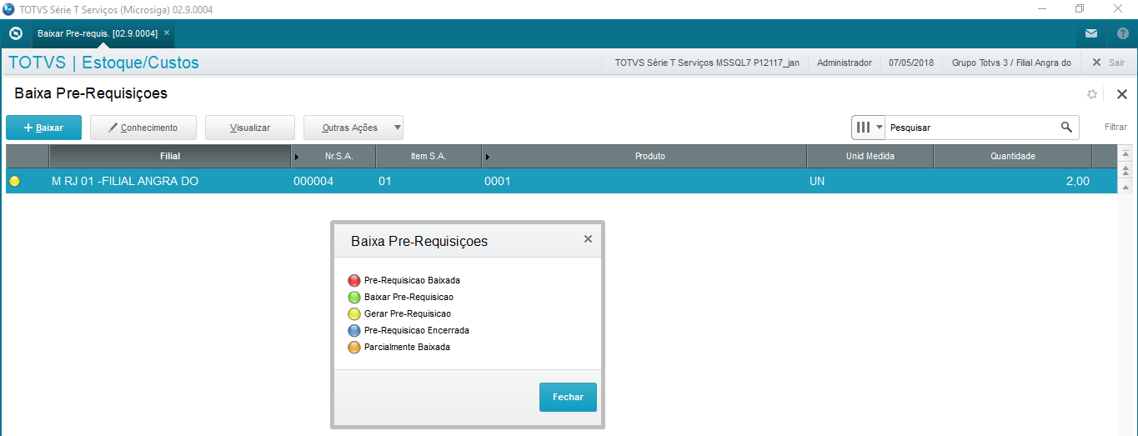
Task: Click the Administrador user label
Action: (x=845, y=63)
